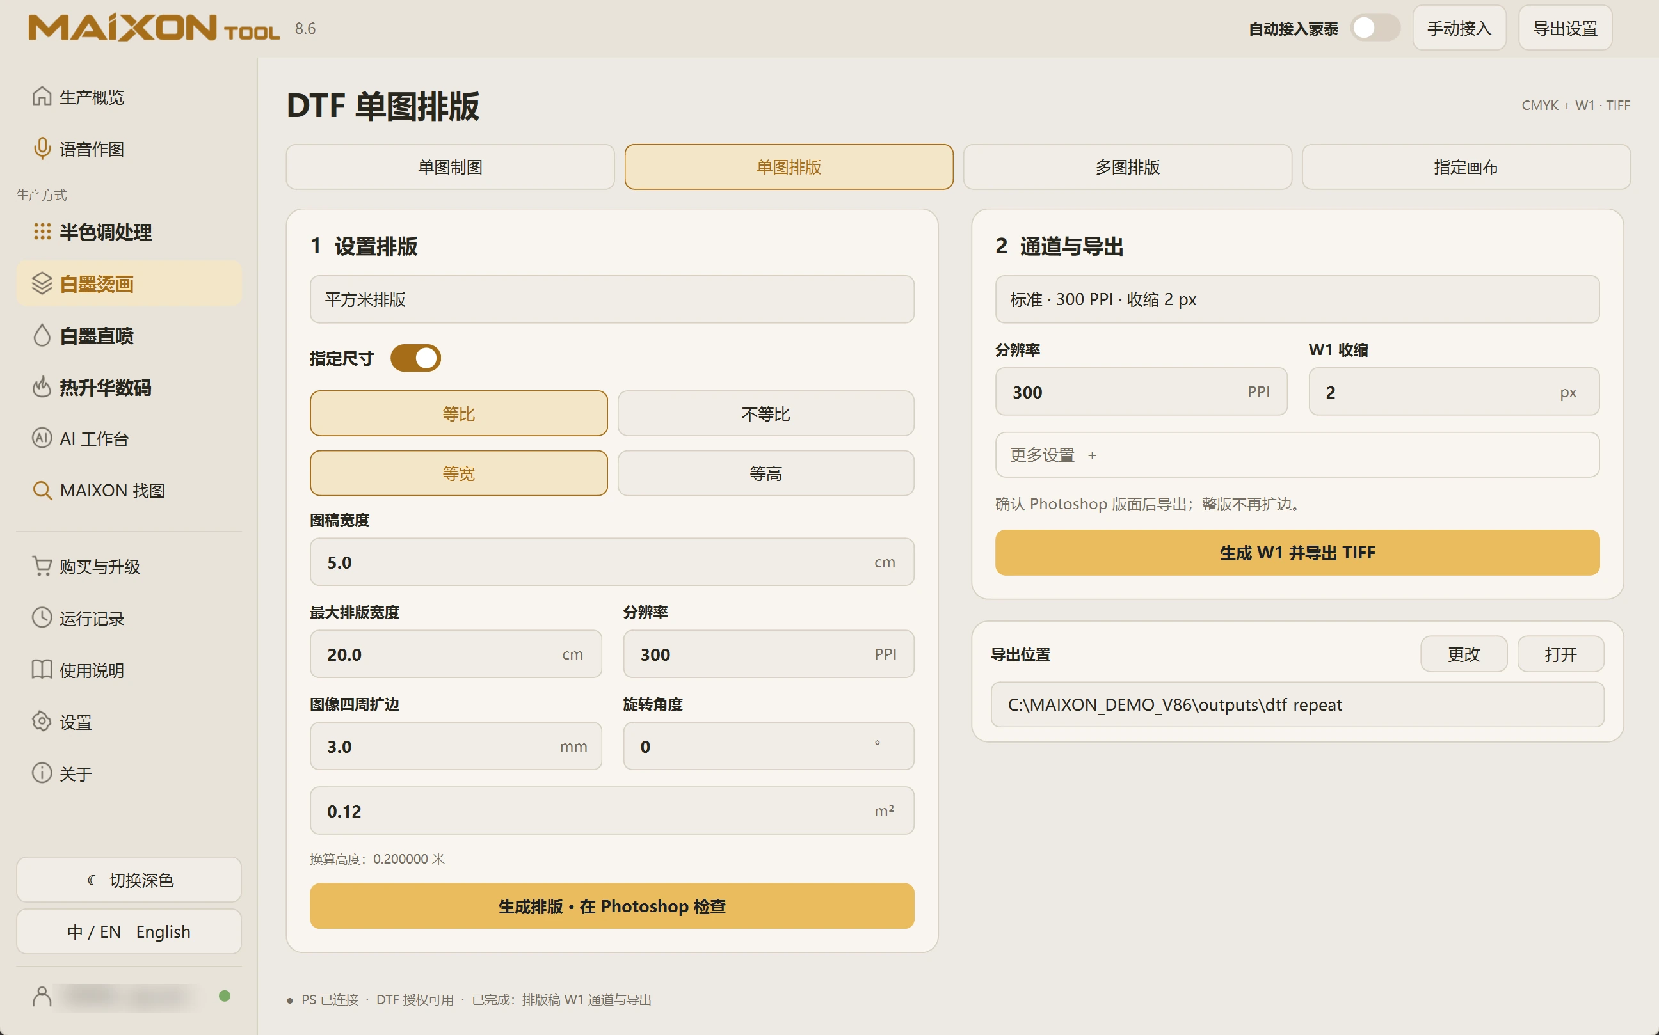The width and height of the screenshot is (1659, 1035).
Task: Click the DTF 授权可用 status text
Action: pyautogui.click(x=415, y=999)
